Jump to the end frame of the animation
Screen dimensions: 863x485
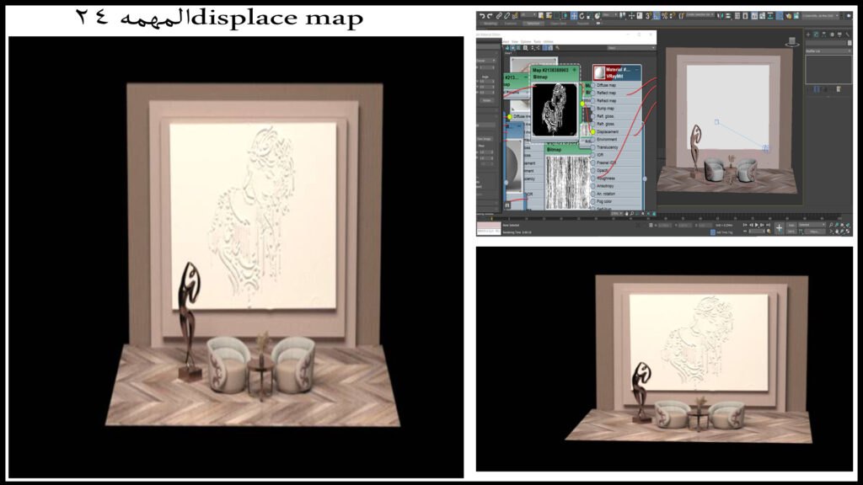tap(768, 225)
